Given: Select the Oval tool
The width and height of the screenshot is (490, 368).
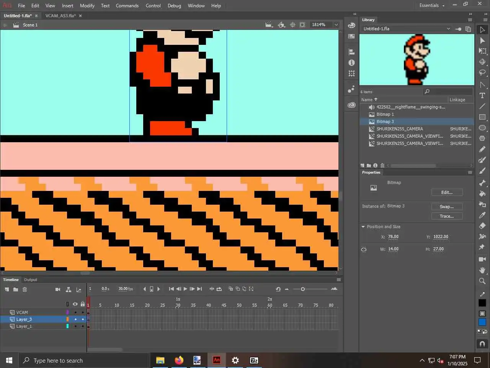Looking at the screenshot, I should click(x=482, y=128).
